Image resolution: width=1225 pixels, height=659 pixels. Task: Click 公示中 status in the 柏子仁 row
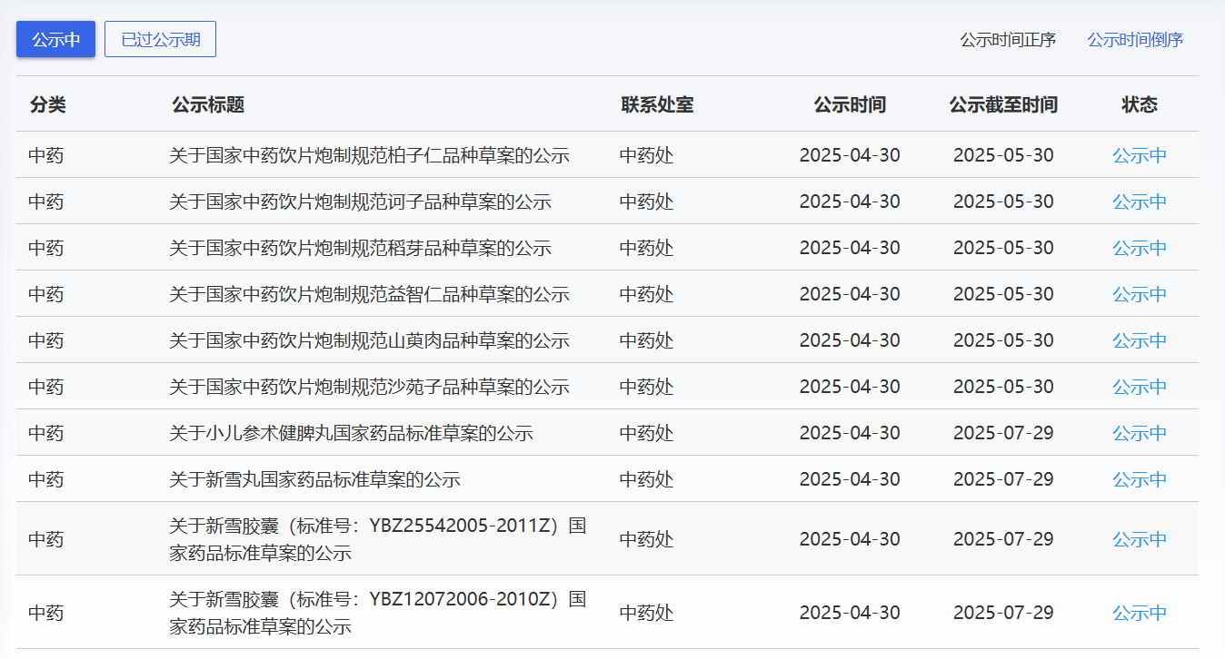point(1140,155)
